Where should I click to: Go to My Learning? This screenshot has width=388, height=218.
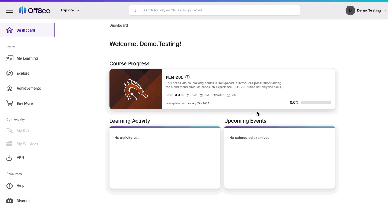coord(27,58)
